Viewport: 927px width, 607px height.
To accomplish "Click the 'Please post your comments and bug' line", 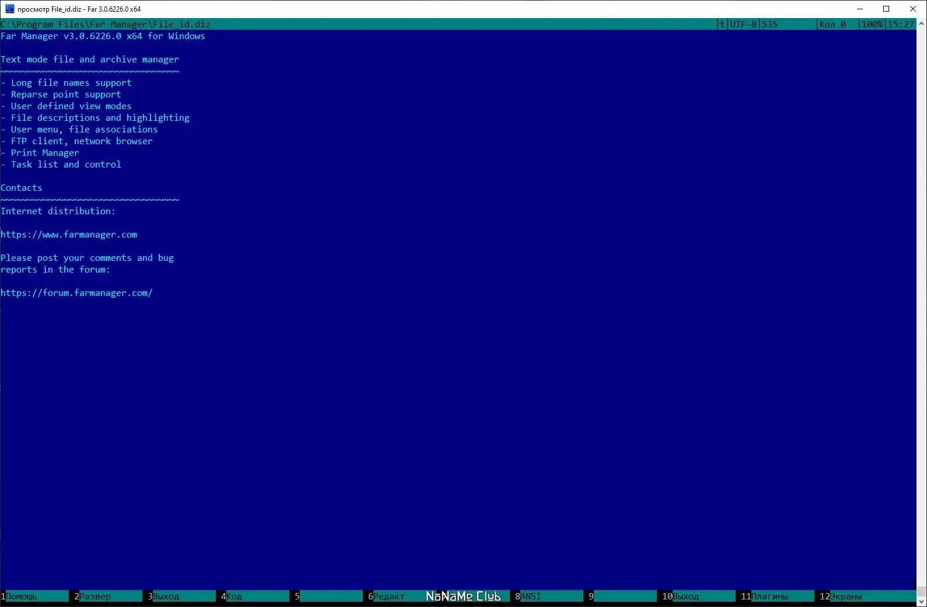I will coord(87,258).
